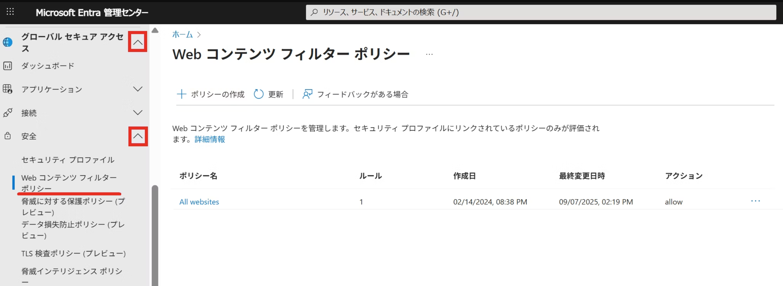Expand the 接続 menu chevron
Image resolution: width=783 pixels, height=286 pixels.
point(138,113)
